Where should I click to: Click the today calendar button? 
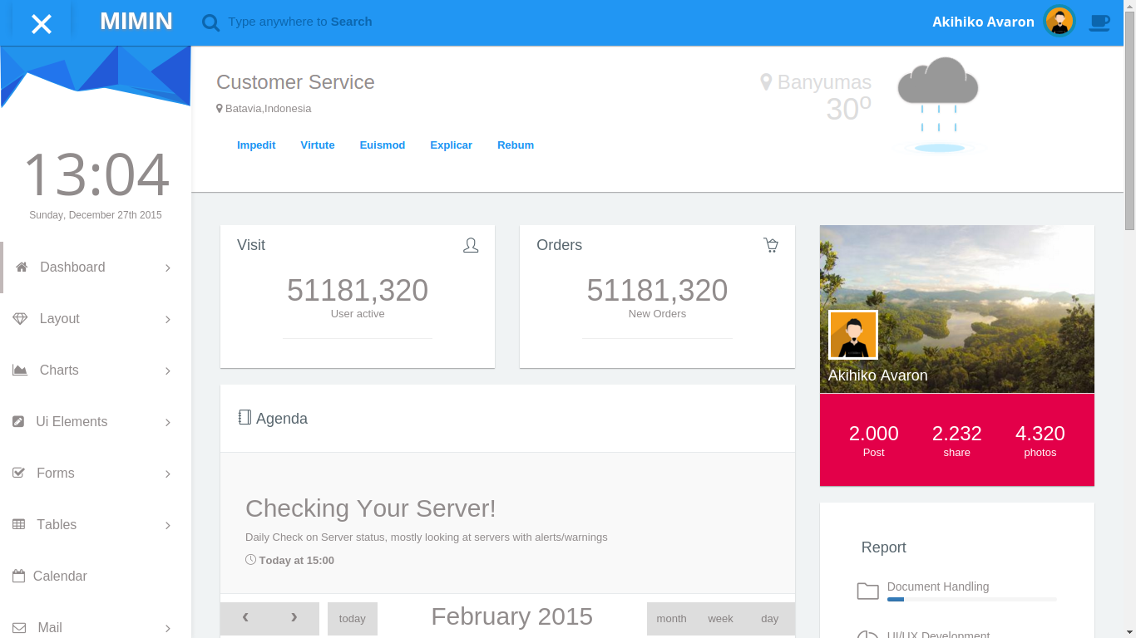pos(352,618)
